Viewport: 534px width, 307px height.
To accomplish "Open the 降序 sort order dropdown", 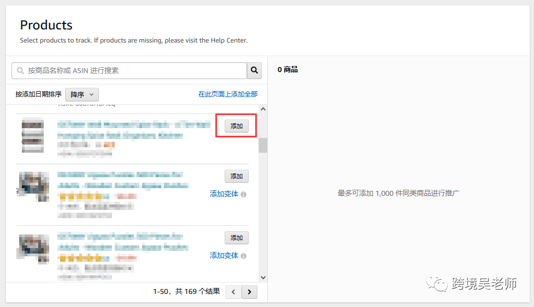I will [x=81, y=94].
